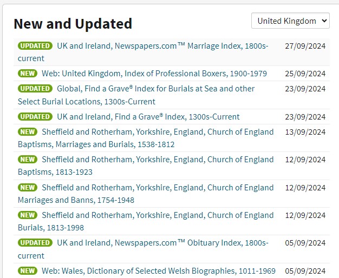Click the New and Updated heading
The image size is (339, 278).
[73, 24]
